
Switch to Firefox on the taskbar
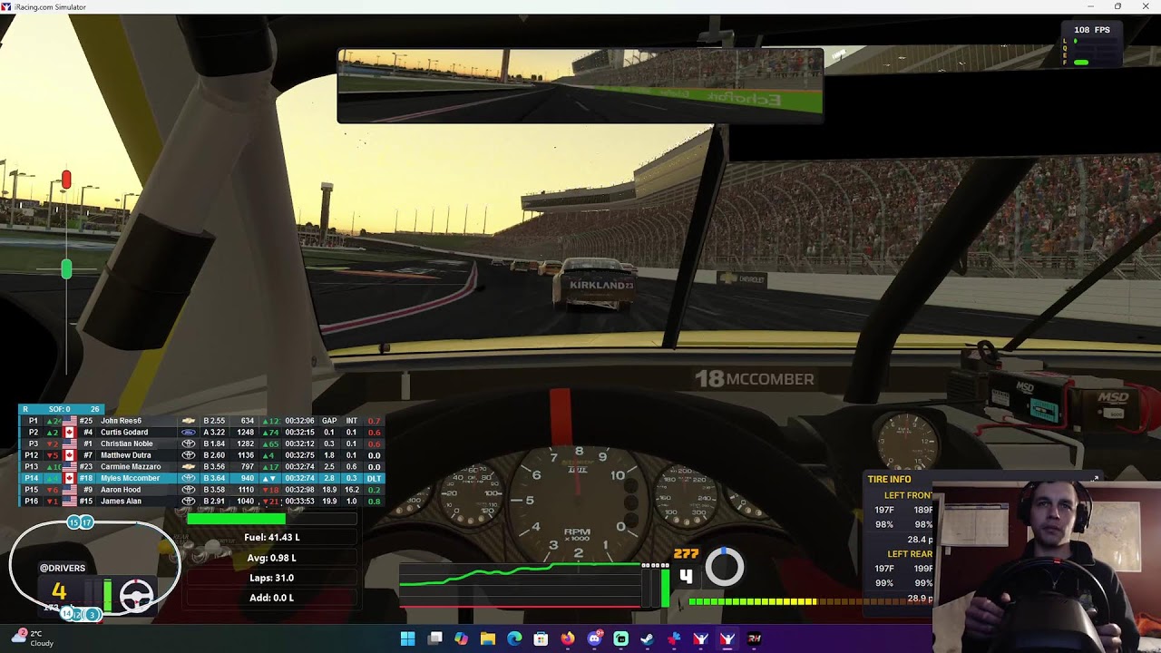(x=568, y=638)
